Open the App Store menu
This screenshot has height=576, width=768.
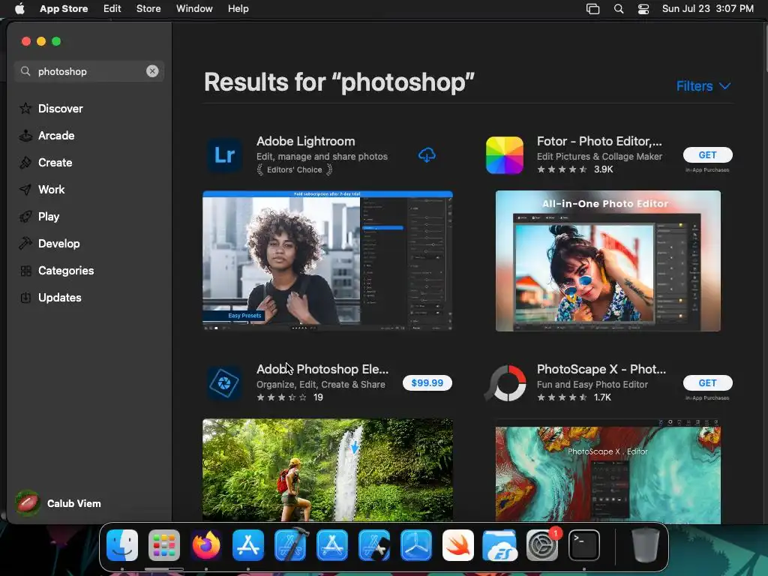(64, 9)
